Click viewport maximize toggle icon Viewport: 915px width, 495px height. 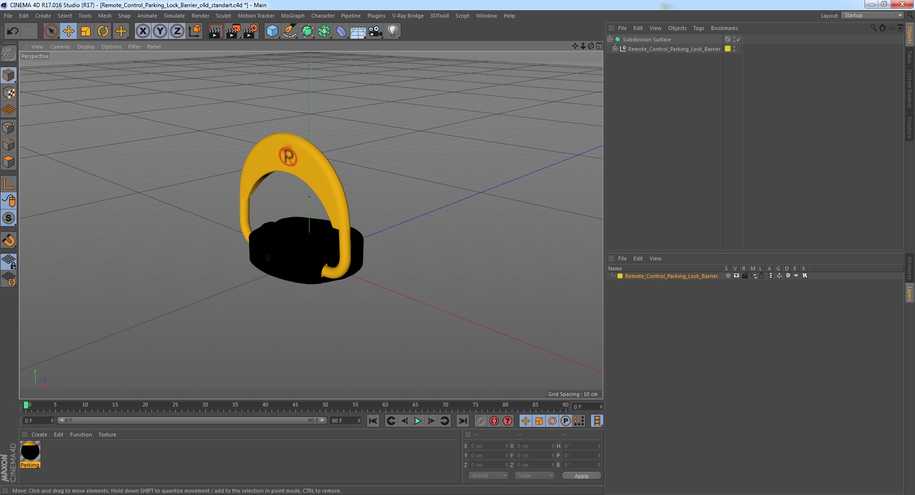(x=599, y=46)
